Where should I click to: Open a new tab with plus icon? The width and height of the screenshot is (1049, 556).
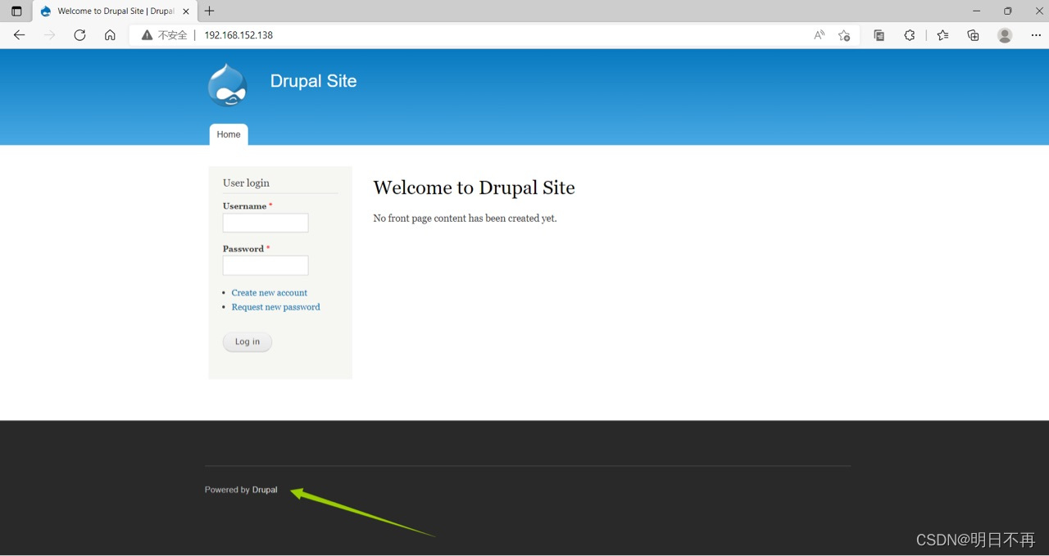tap(210, 11)
